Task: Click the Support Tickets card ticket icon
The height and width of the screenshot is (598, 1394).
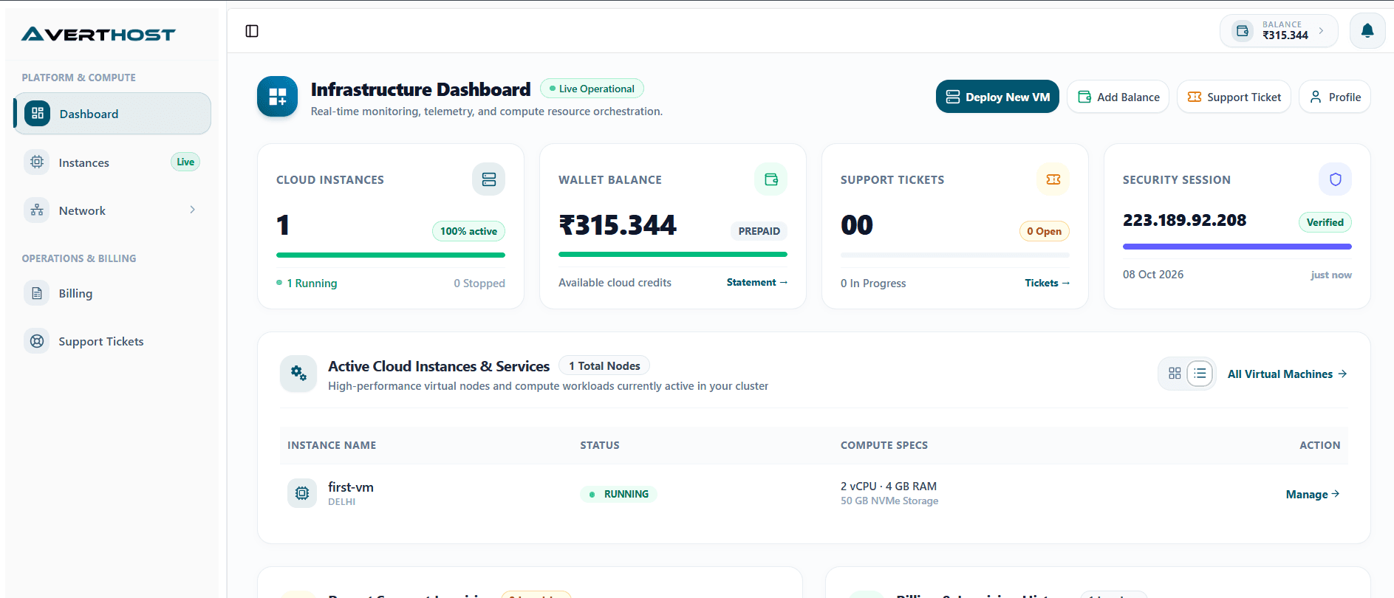Action: tap(1053, 179)
